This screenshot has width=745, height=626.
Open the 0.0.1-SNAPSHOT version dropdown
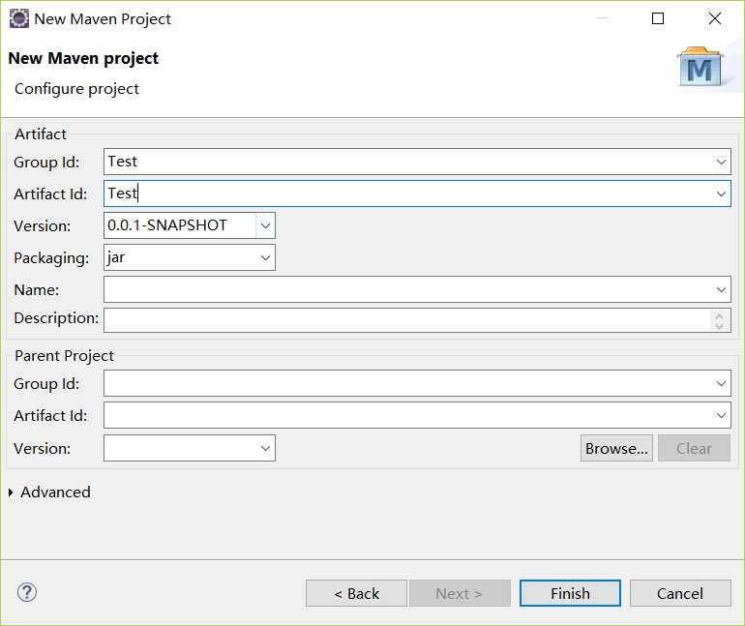pos(265,225)
